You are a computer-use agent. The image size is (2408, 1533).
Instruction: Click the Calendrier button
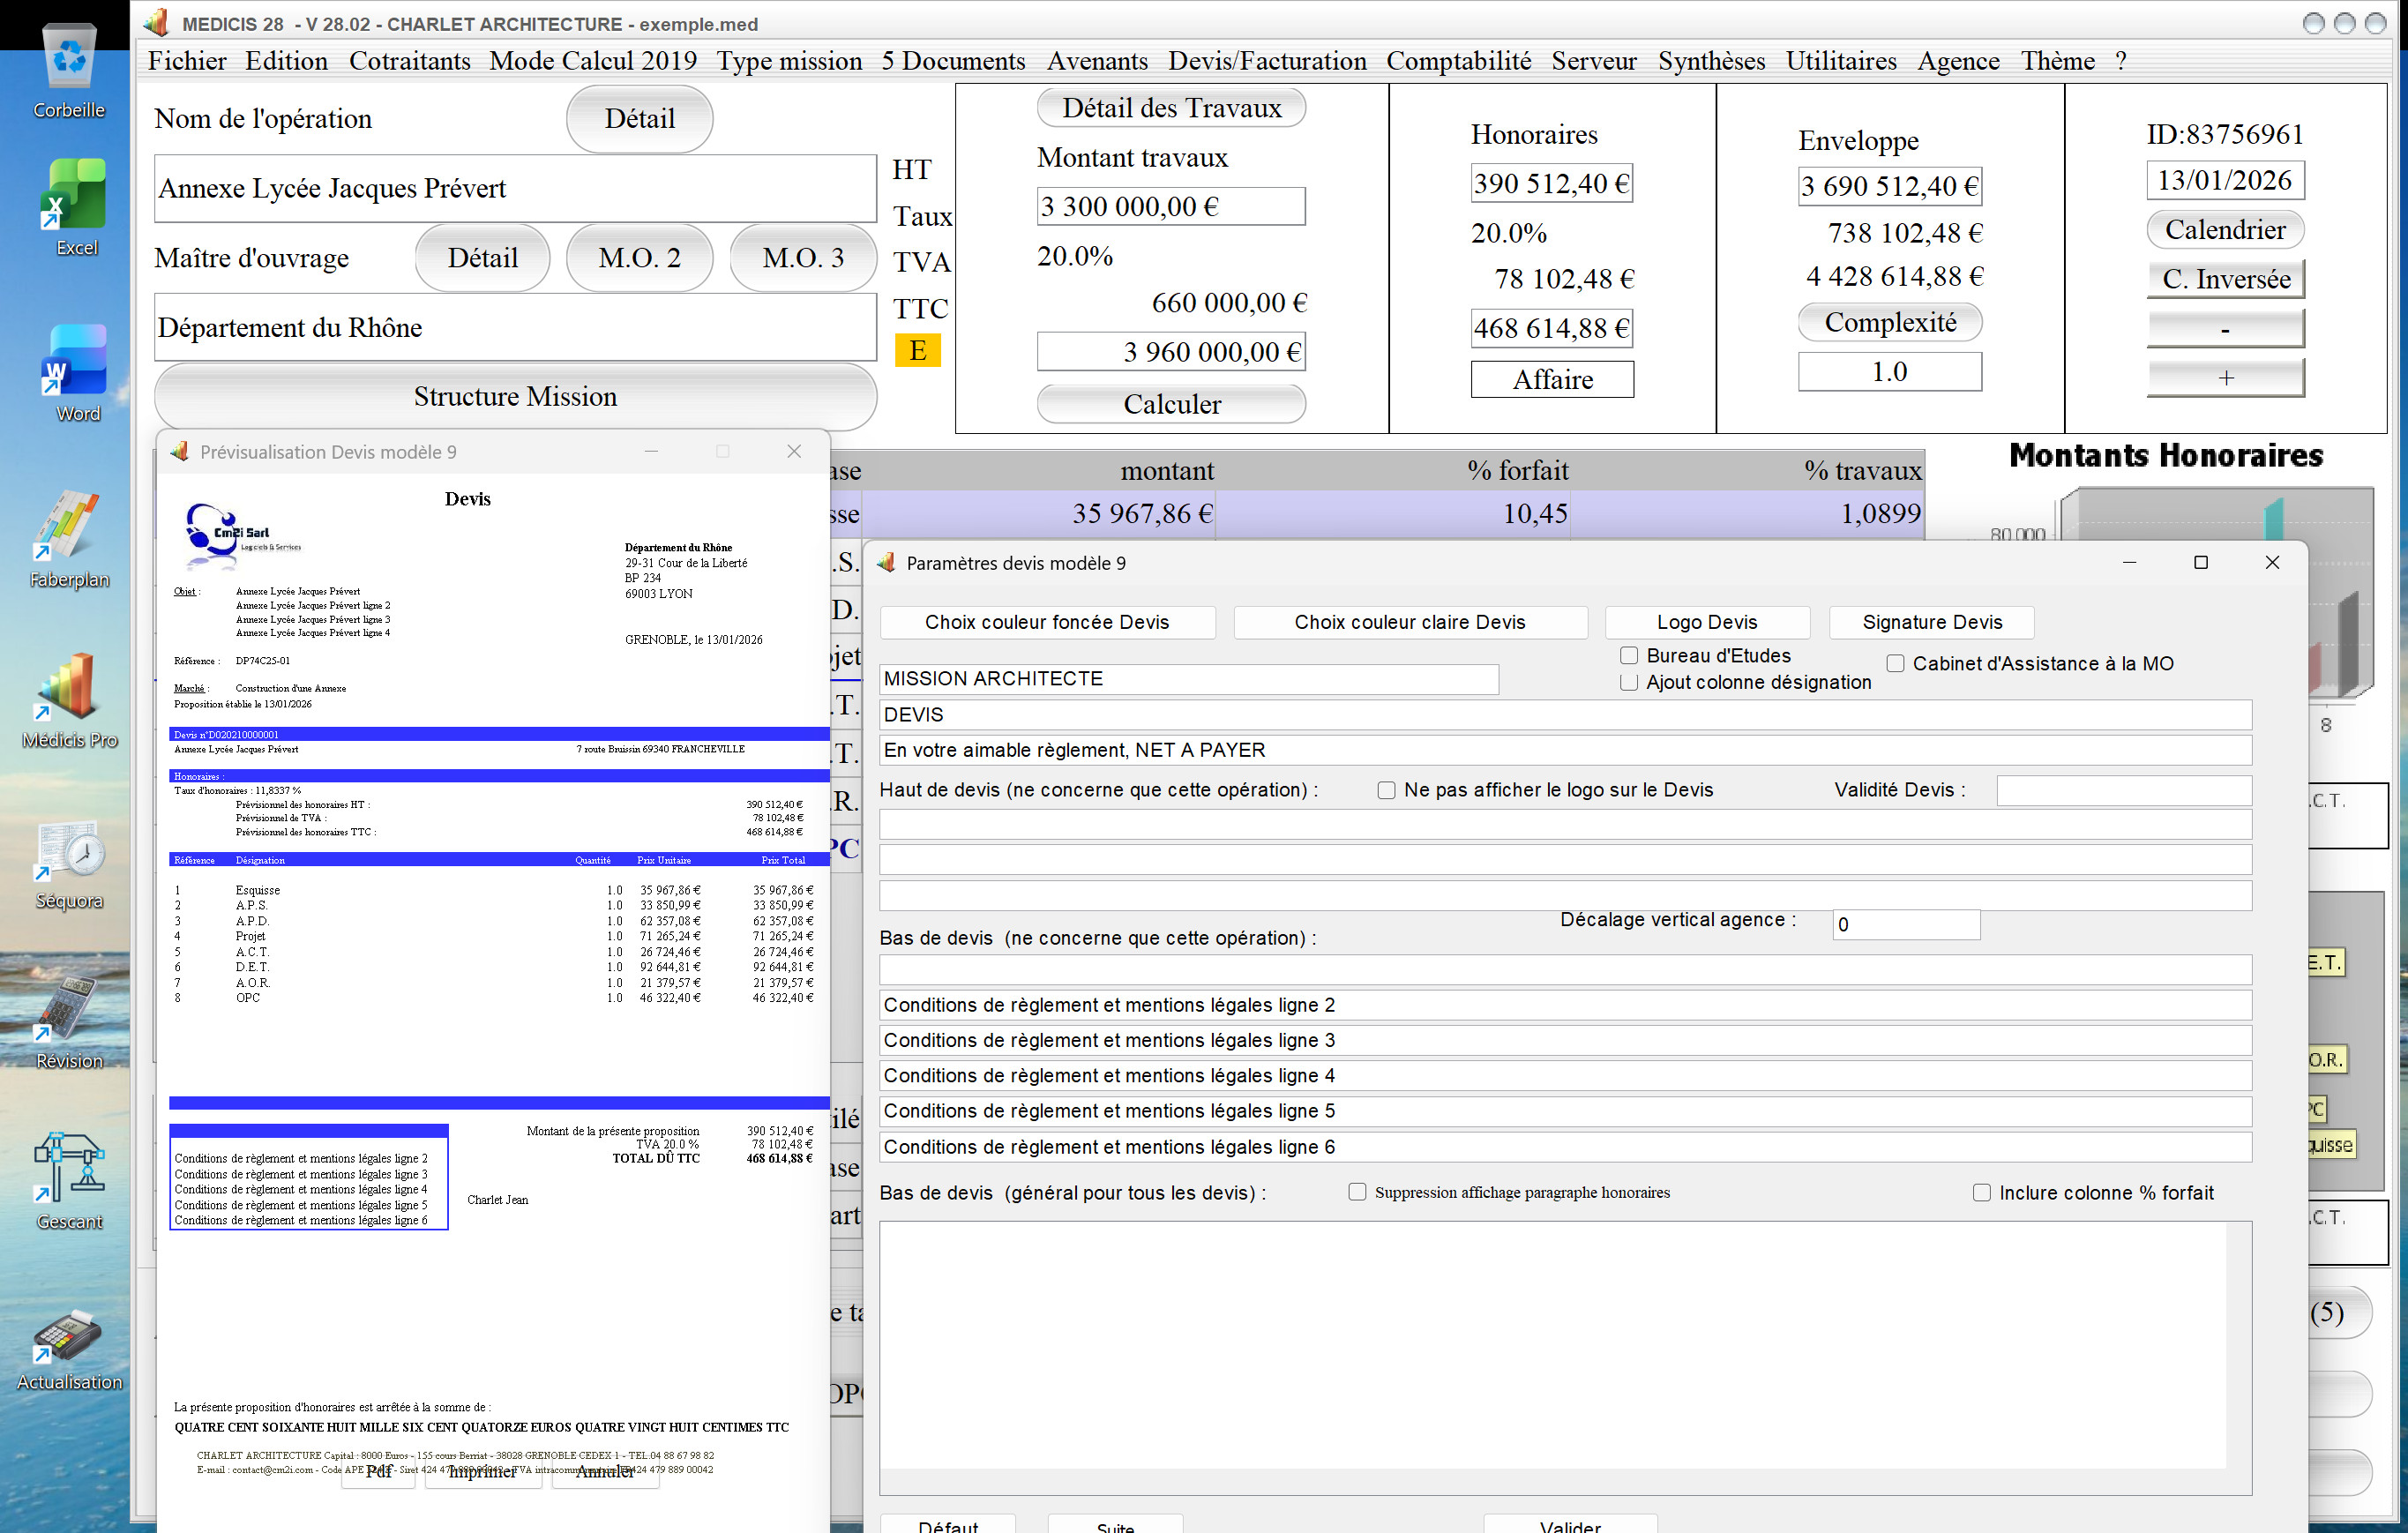coord(2225,230)
